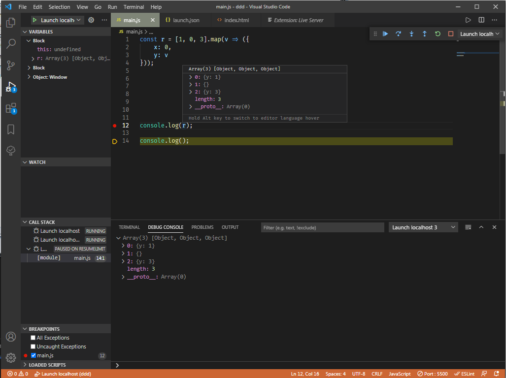
Task: Open the Explorer view in activity bar
Action: click(11, 22)
